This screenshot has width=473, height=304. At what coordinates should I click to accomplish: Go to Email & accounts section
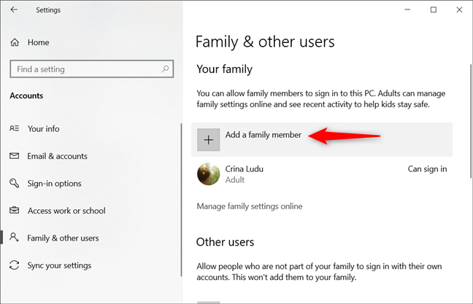pos(57,156)
